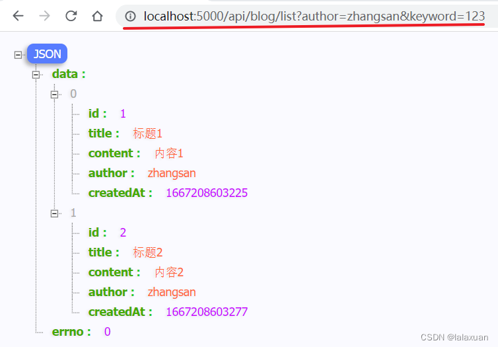The height and width of the screenshot is (347, 498).
Task: Click the address bar URL text
Action: point(314,17)
